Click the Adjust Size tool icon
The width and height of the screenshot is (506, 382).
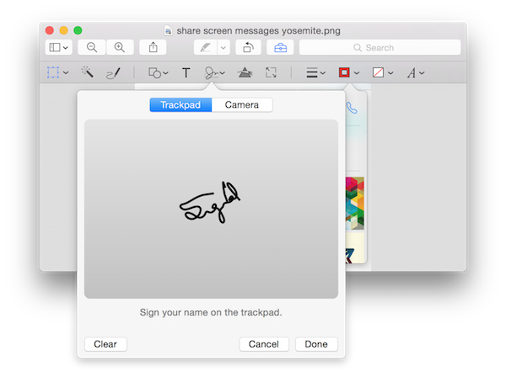271,73
